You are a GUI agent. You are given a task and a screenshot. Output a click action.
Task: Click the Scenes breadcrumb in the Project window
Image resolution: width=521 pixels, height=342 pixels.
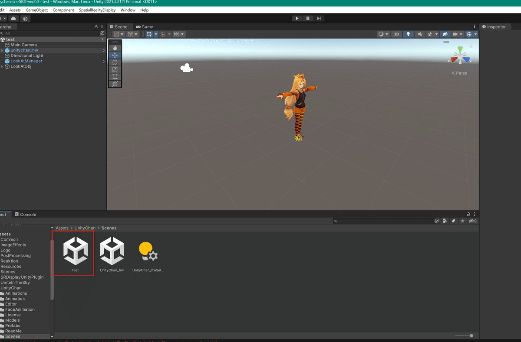click(109, 228)
